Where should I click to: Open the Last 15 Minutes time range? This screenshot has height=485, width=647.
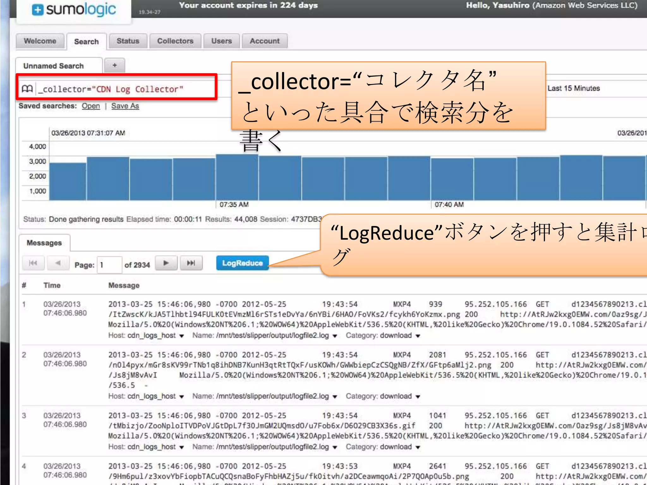point(573,88)
